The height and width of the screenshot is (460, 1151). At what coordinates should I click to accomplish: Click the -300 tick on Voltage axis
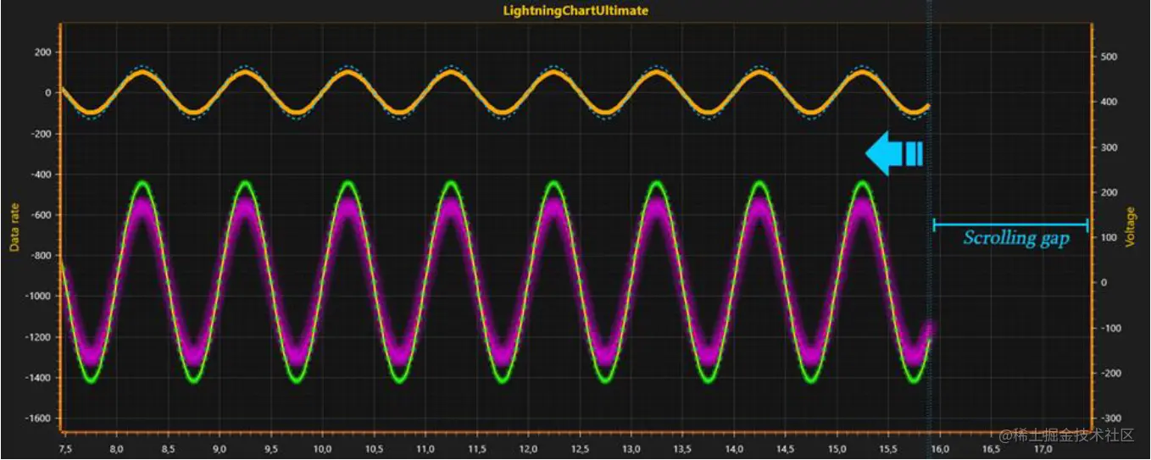(x=1110, y=418)
